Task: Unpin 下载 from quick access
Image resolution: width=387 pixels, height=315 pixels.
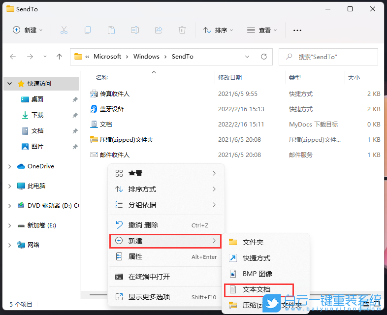Action: click(x=75, y=115)
